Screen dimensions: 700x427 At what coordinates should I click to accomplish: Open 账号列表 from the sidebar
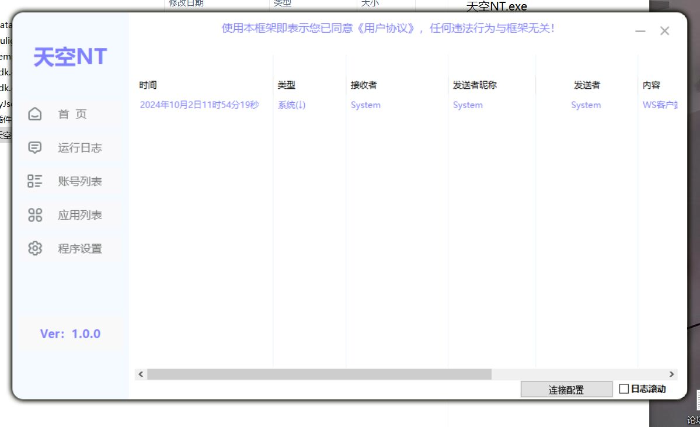pos(79,182)
